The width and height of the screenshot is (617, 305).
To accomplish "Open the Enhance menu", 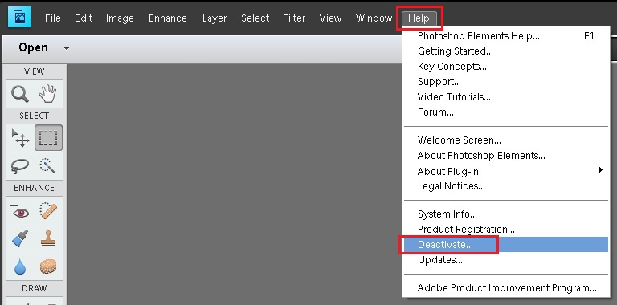I will (168, 18).
